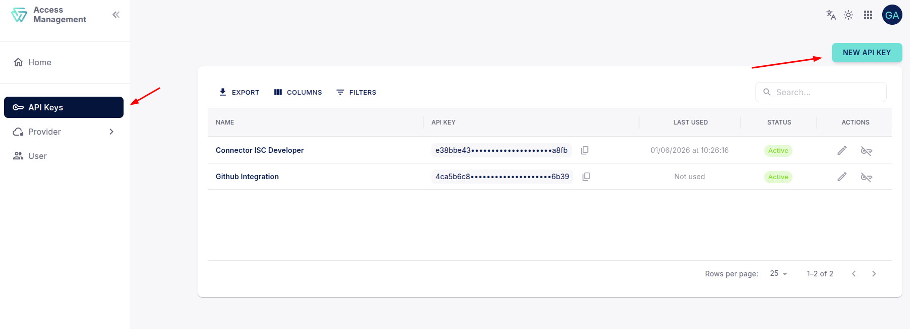Open the language translation menu

pos(830,15)
